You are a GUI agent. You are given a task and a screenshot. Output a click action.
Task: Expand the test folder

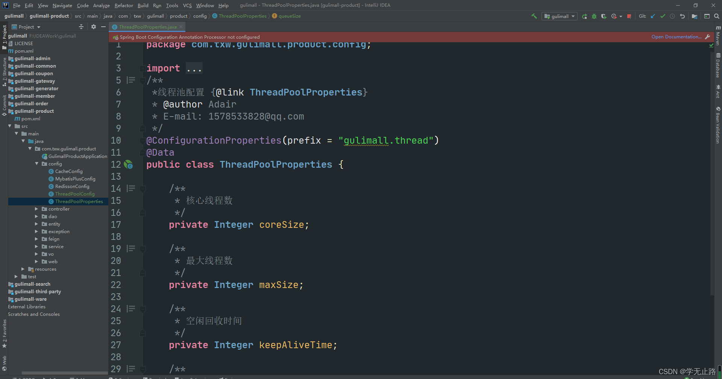pyautogui.click(x=16, y=276)
